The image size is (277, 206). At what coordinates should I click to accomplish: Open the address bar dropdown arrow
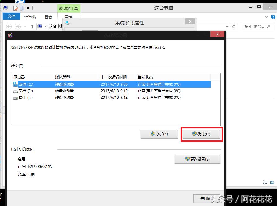(x=227, y=26)
